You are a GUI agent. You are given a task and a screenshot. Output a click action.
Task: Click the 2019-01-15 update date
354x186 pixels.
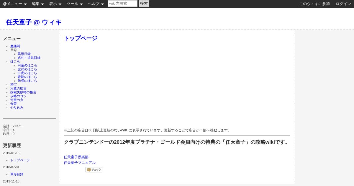coord(11,153)
